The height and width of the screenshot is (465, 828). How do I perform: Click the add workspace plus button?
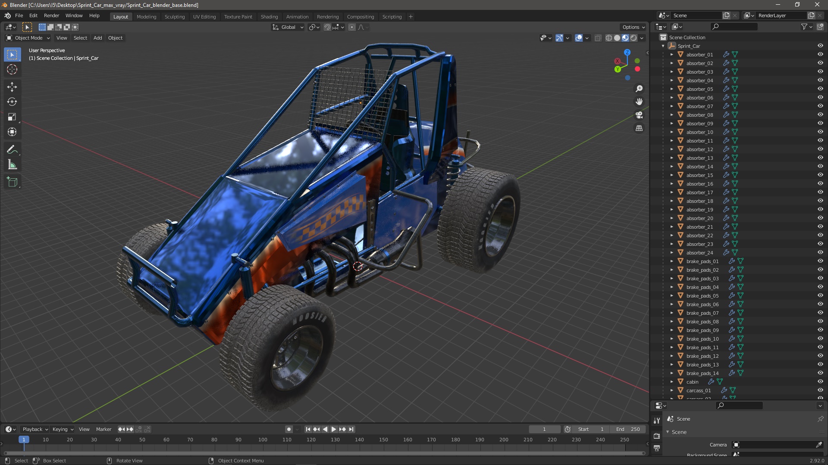[x=411, y=17]
